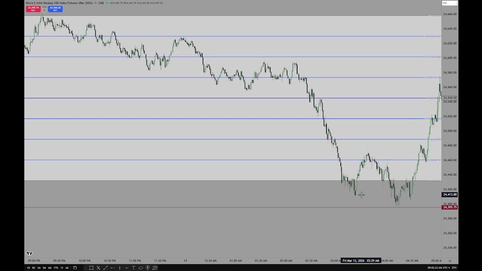Click the 04:30 AM time axis label
482x271 pixels.
(x=412, y=260)
